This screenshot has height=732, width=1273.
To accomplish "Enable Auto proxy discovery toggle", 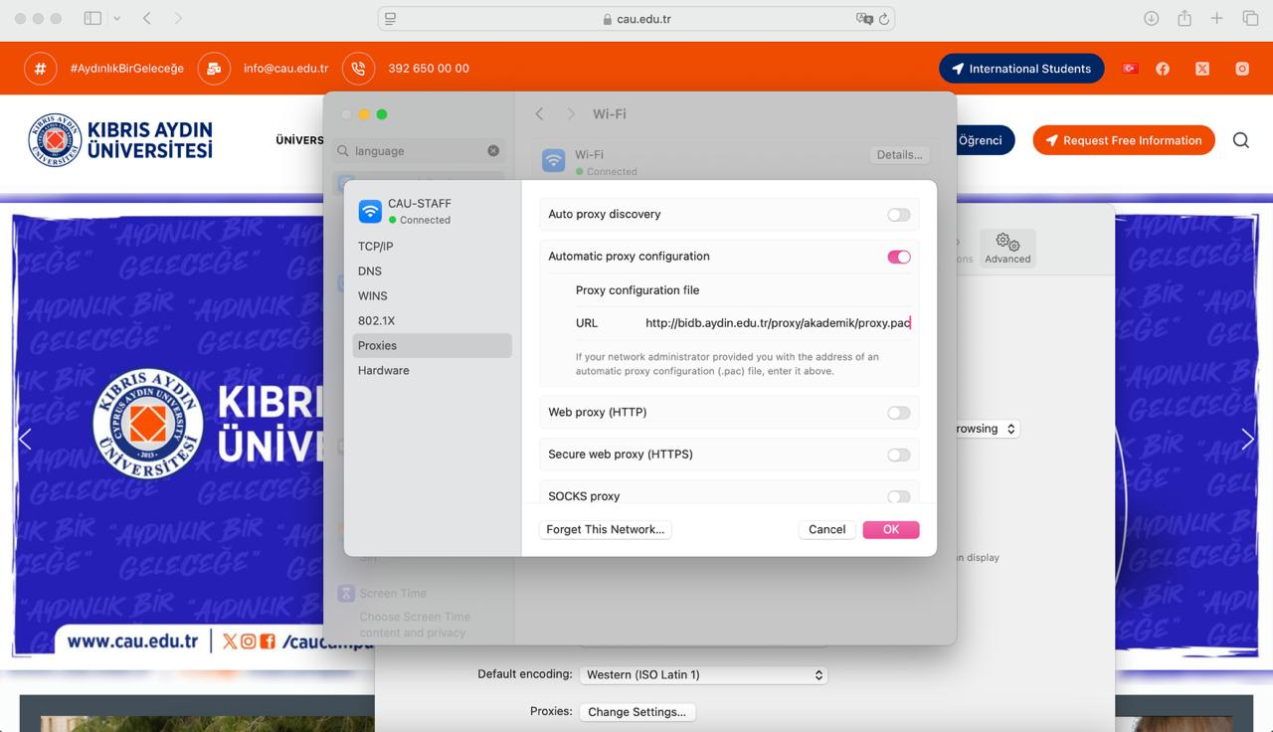I will click(898, 215).
